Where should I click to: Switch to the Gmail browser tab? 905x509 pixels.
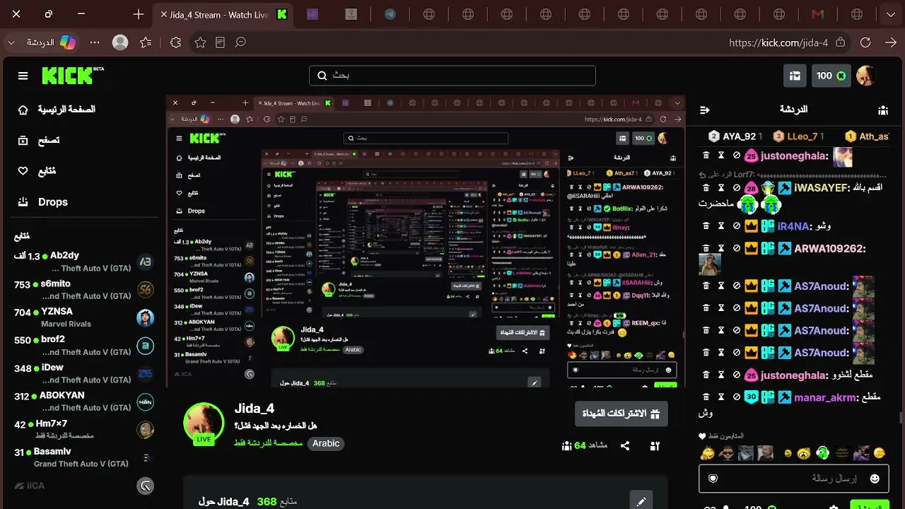818,14
